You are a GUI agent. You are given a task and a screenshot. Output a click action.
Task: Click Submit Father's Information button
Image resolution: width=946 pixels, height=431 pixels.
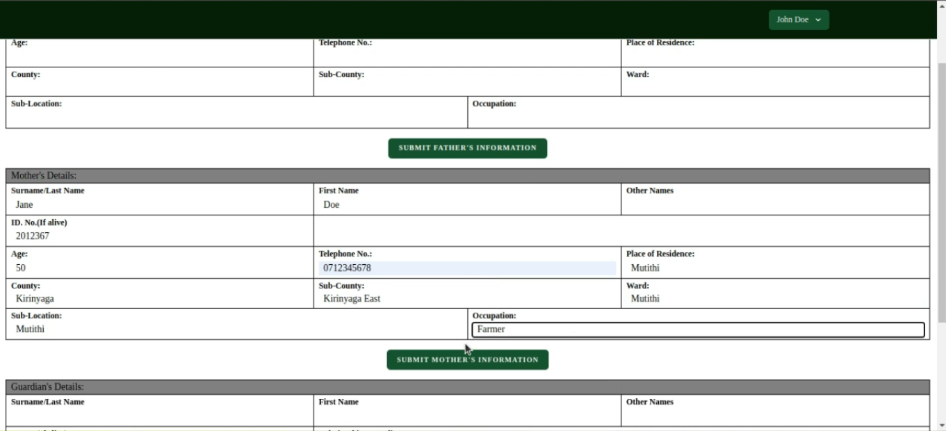(x=467, y=147)
